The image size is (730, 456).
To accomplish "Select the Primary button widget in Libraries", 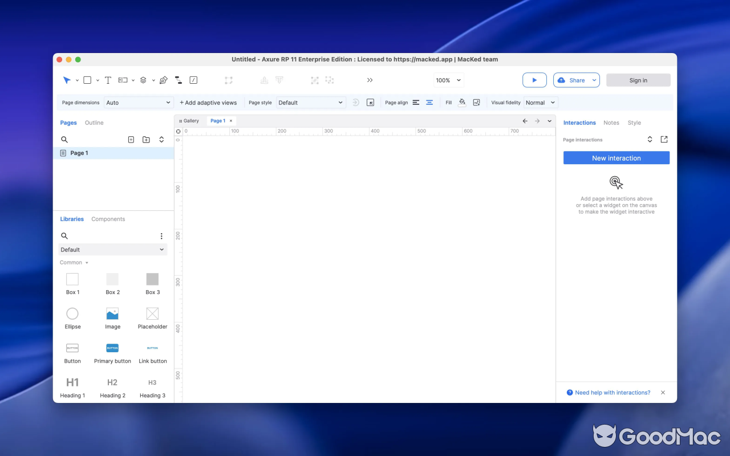I will click(112, 348).
